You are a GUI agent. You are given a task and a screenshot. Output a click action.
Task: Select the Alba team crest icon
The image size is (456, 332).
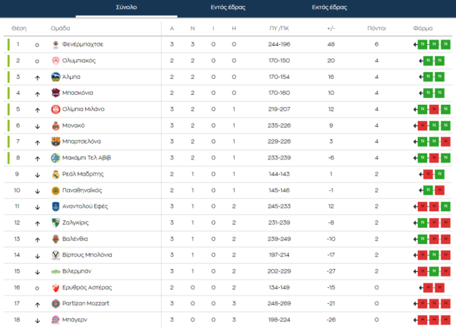pyautogui.click(x=55, y=77)
